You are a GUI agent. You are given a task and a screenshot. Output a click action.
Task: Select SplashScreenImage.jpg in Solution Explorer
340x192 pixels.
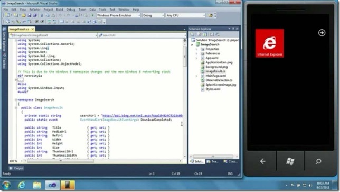(221, 85)
